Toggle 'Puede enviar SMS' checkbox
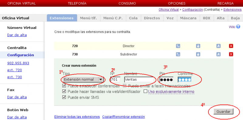 64,97
